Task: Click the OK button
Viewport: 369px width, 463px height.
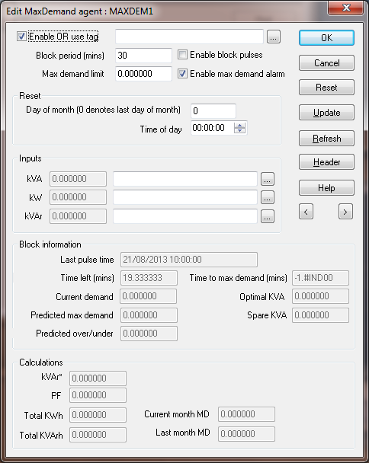Action: click(x=326, y=38)
